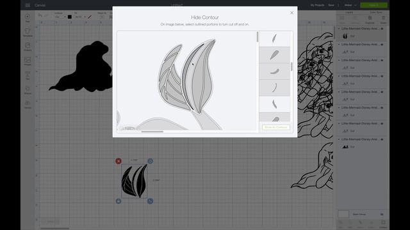Open the Fill dropdown

coord(80,17)
